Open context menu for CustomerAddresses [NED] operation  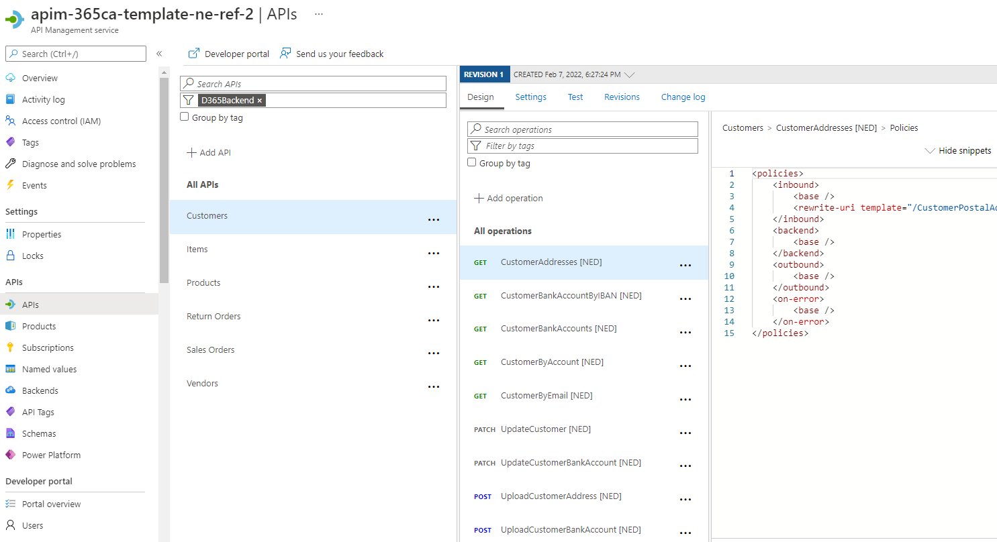[685, 266]
